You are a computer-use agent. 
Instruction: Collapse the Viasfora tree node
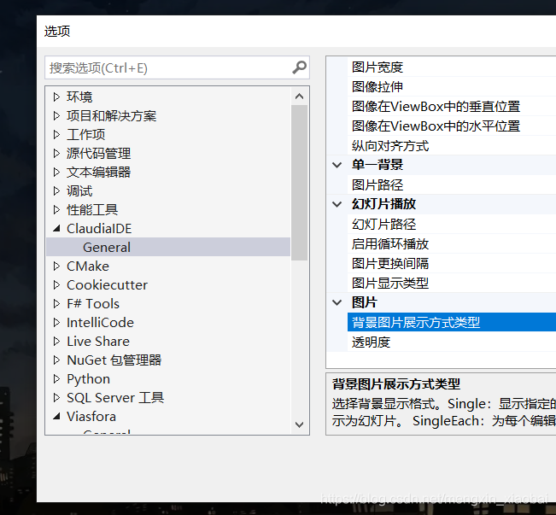tap(56, 417)
